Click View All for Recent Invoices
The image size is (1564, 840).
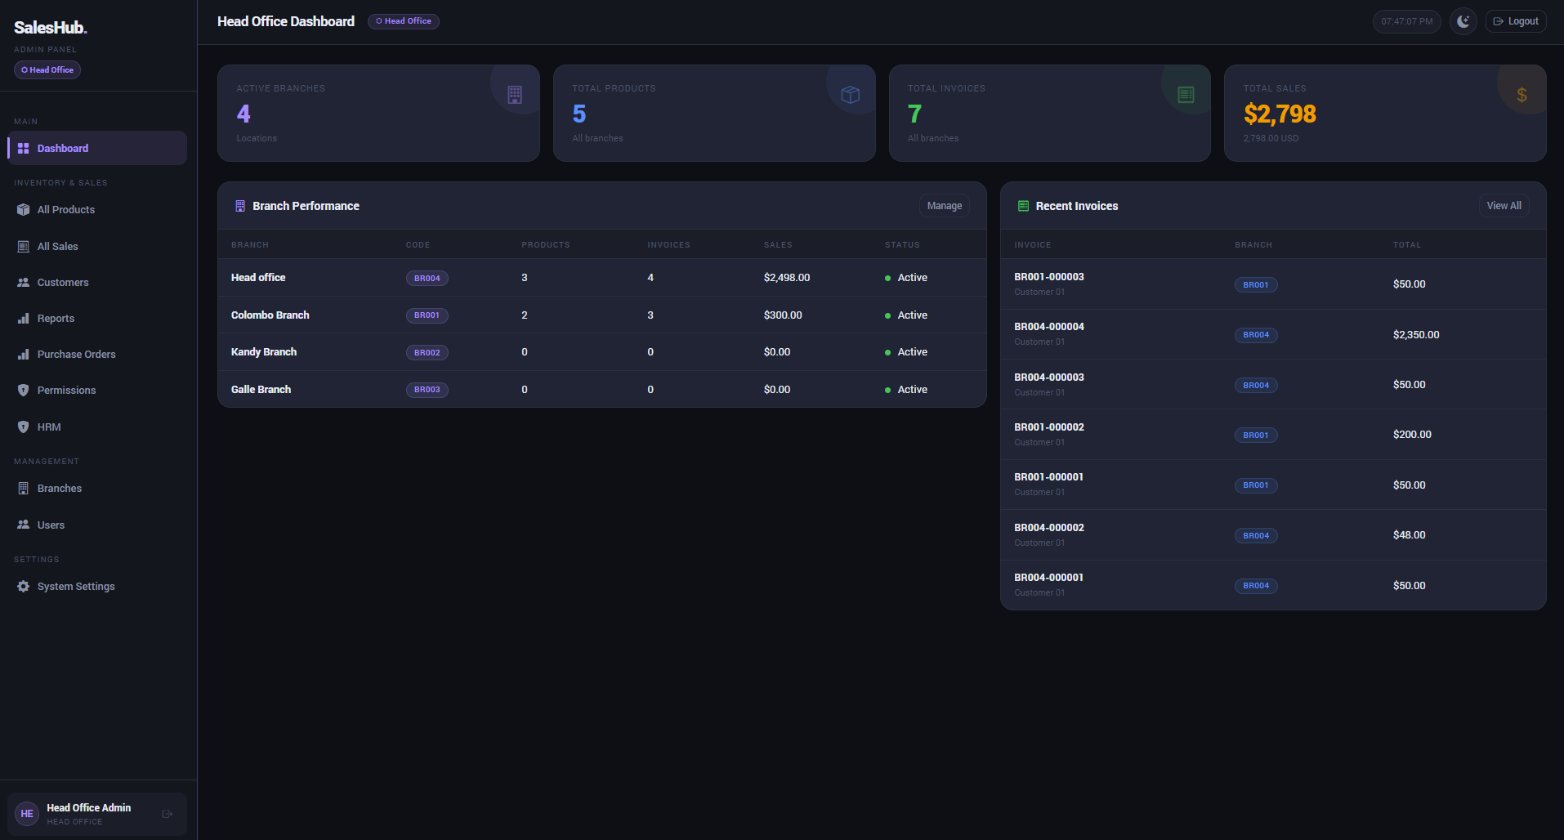click(x=1504, y=206)
